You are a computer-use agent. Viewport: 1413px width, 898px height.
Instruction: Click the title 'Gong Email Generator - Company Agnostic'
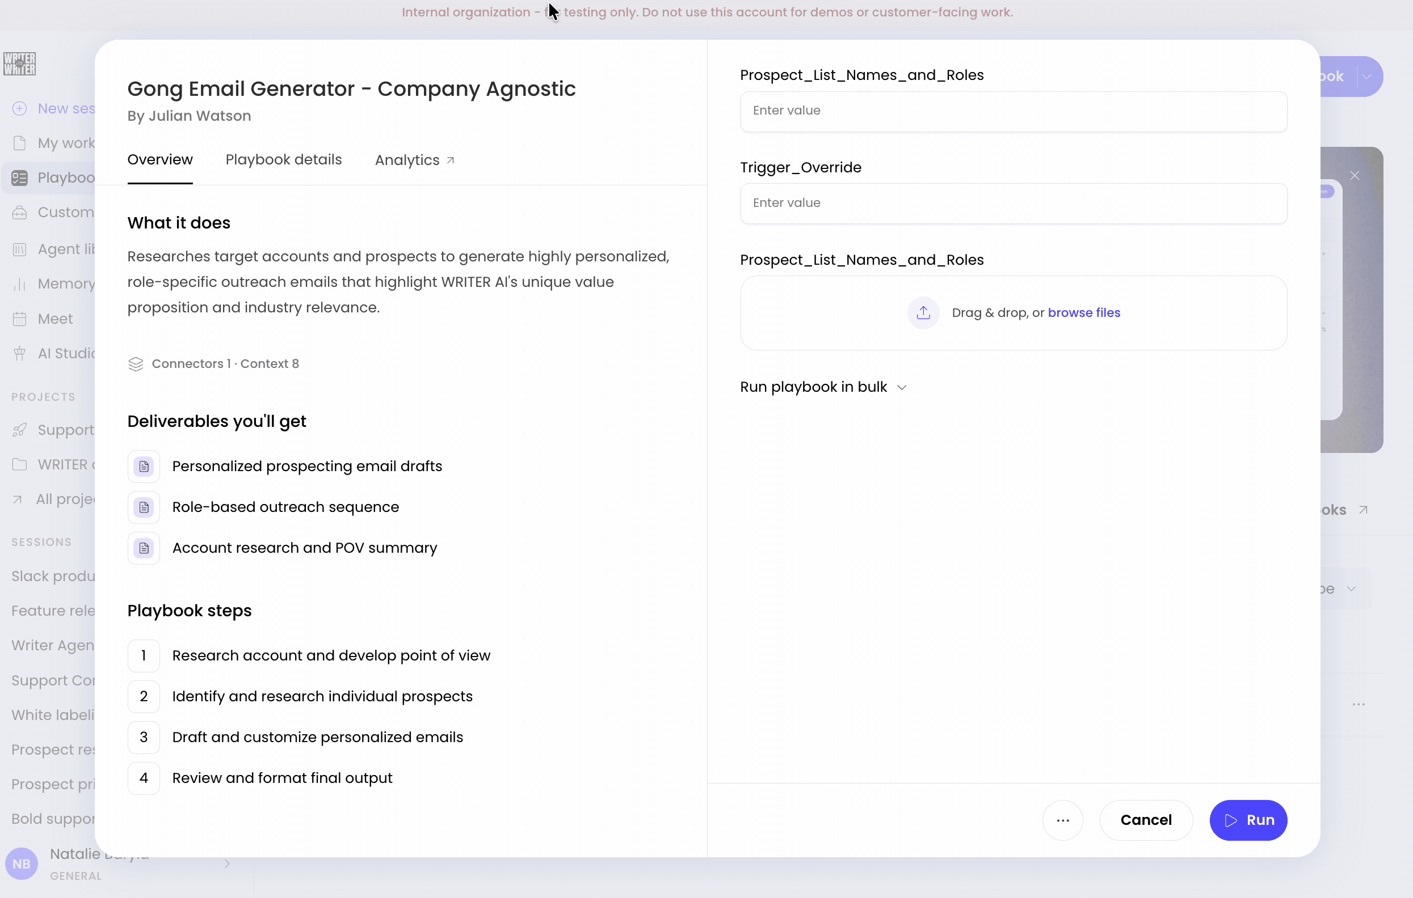click(351, 89)
